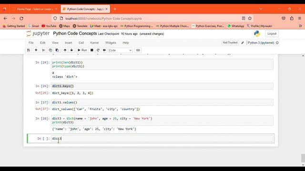305x171 pixels.
Task: Open the Getting Started bookmark
Action: 14,26
